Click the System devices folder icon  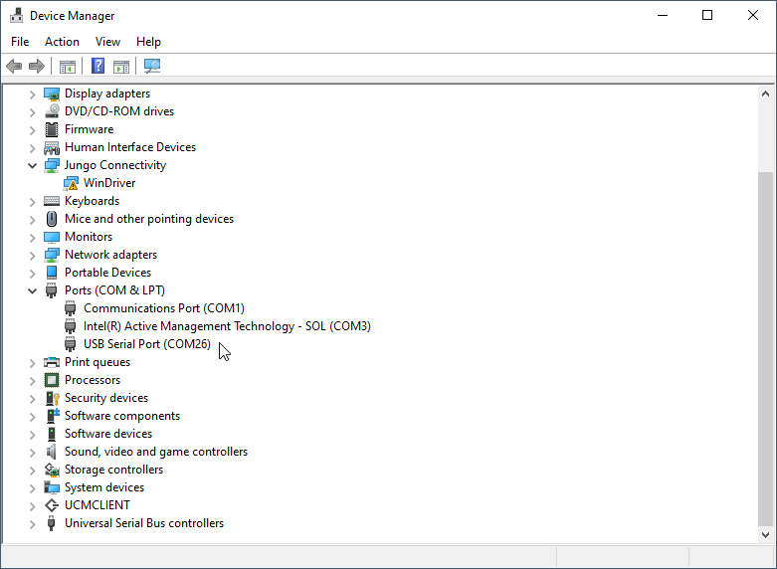coord(52,487)
